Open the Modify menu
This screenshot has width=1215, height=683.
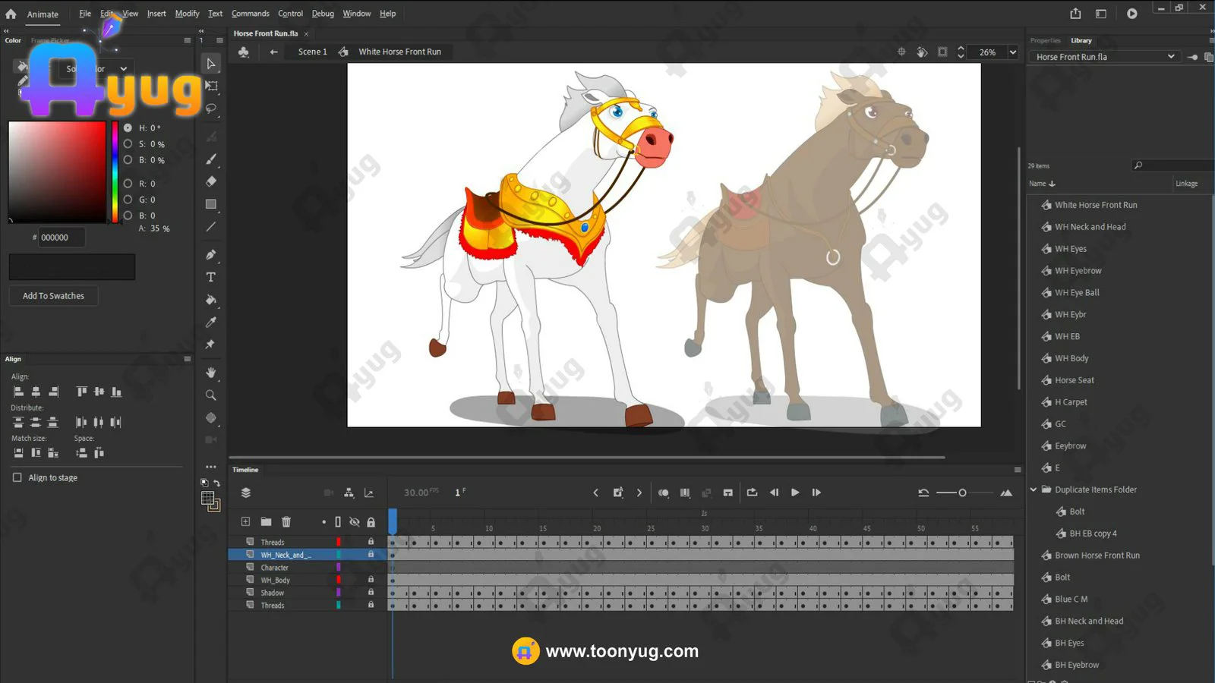187,14
